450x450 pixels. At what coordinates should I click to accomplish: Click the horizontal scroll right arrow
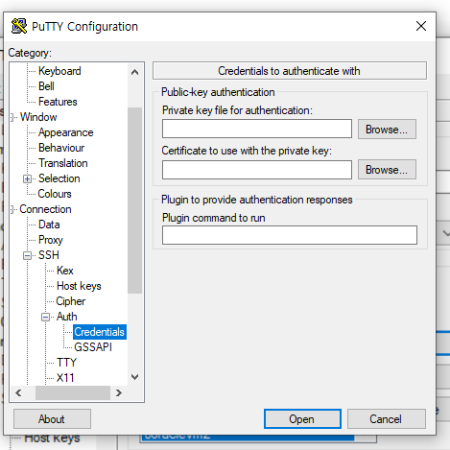pos(119,392)
